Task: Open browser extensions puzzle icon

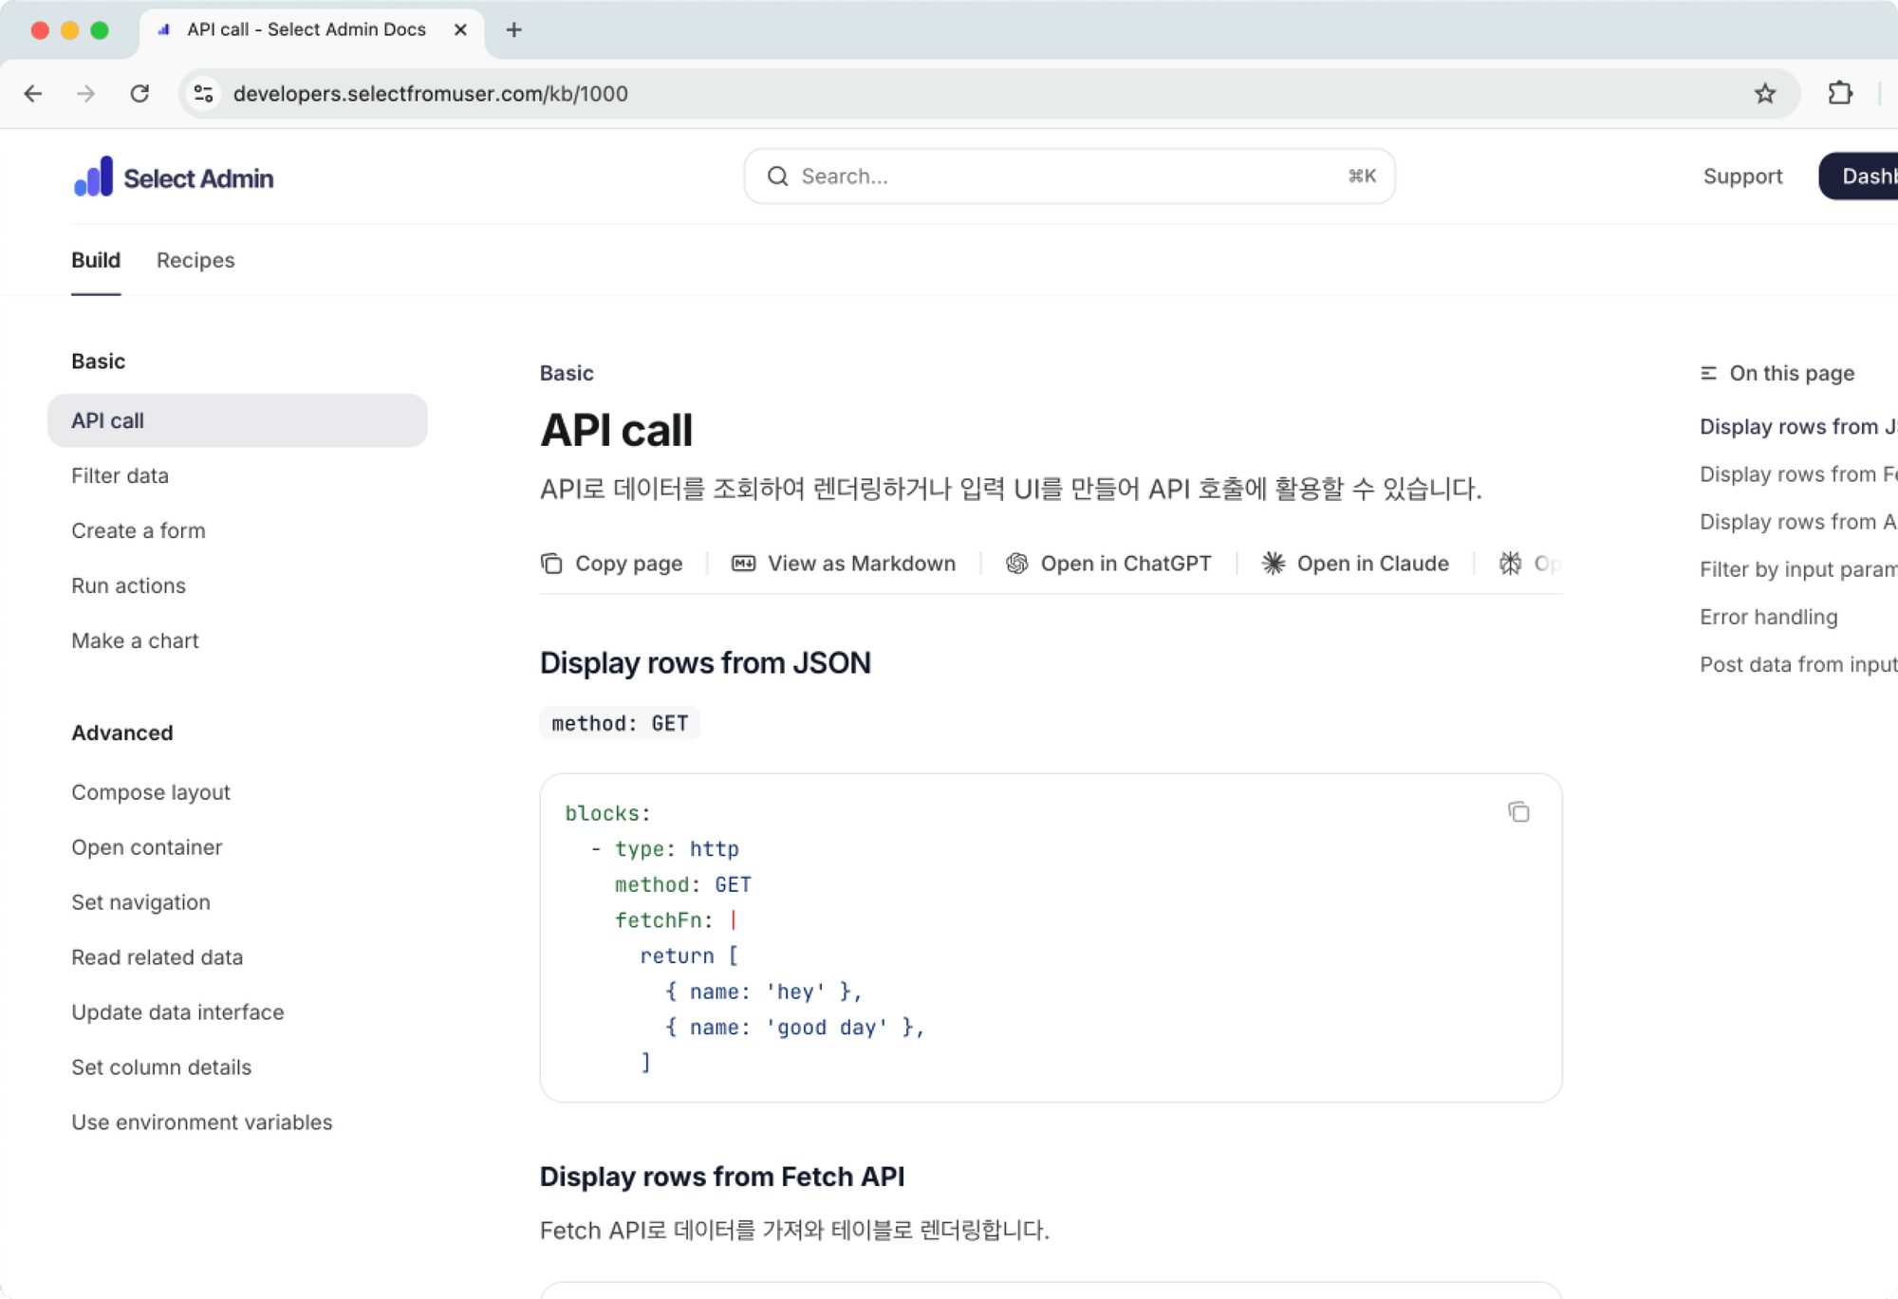Action: pyautogui.click(x=1839, y=94)
